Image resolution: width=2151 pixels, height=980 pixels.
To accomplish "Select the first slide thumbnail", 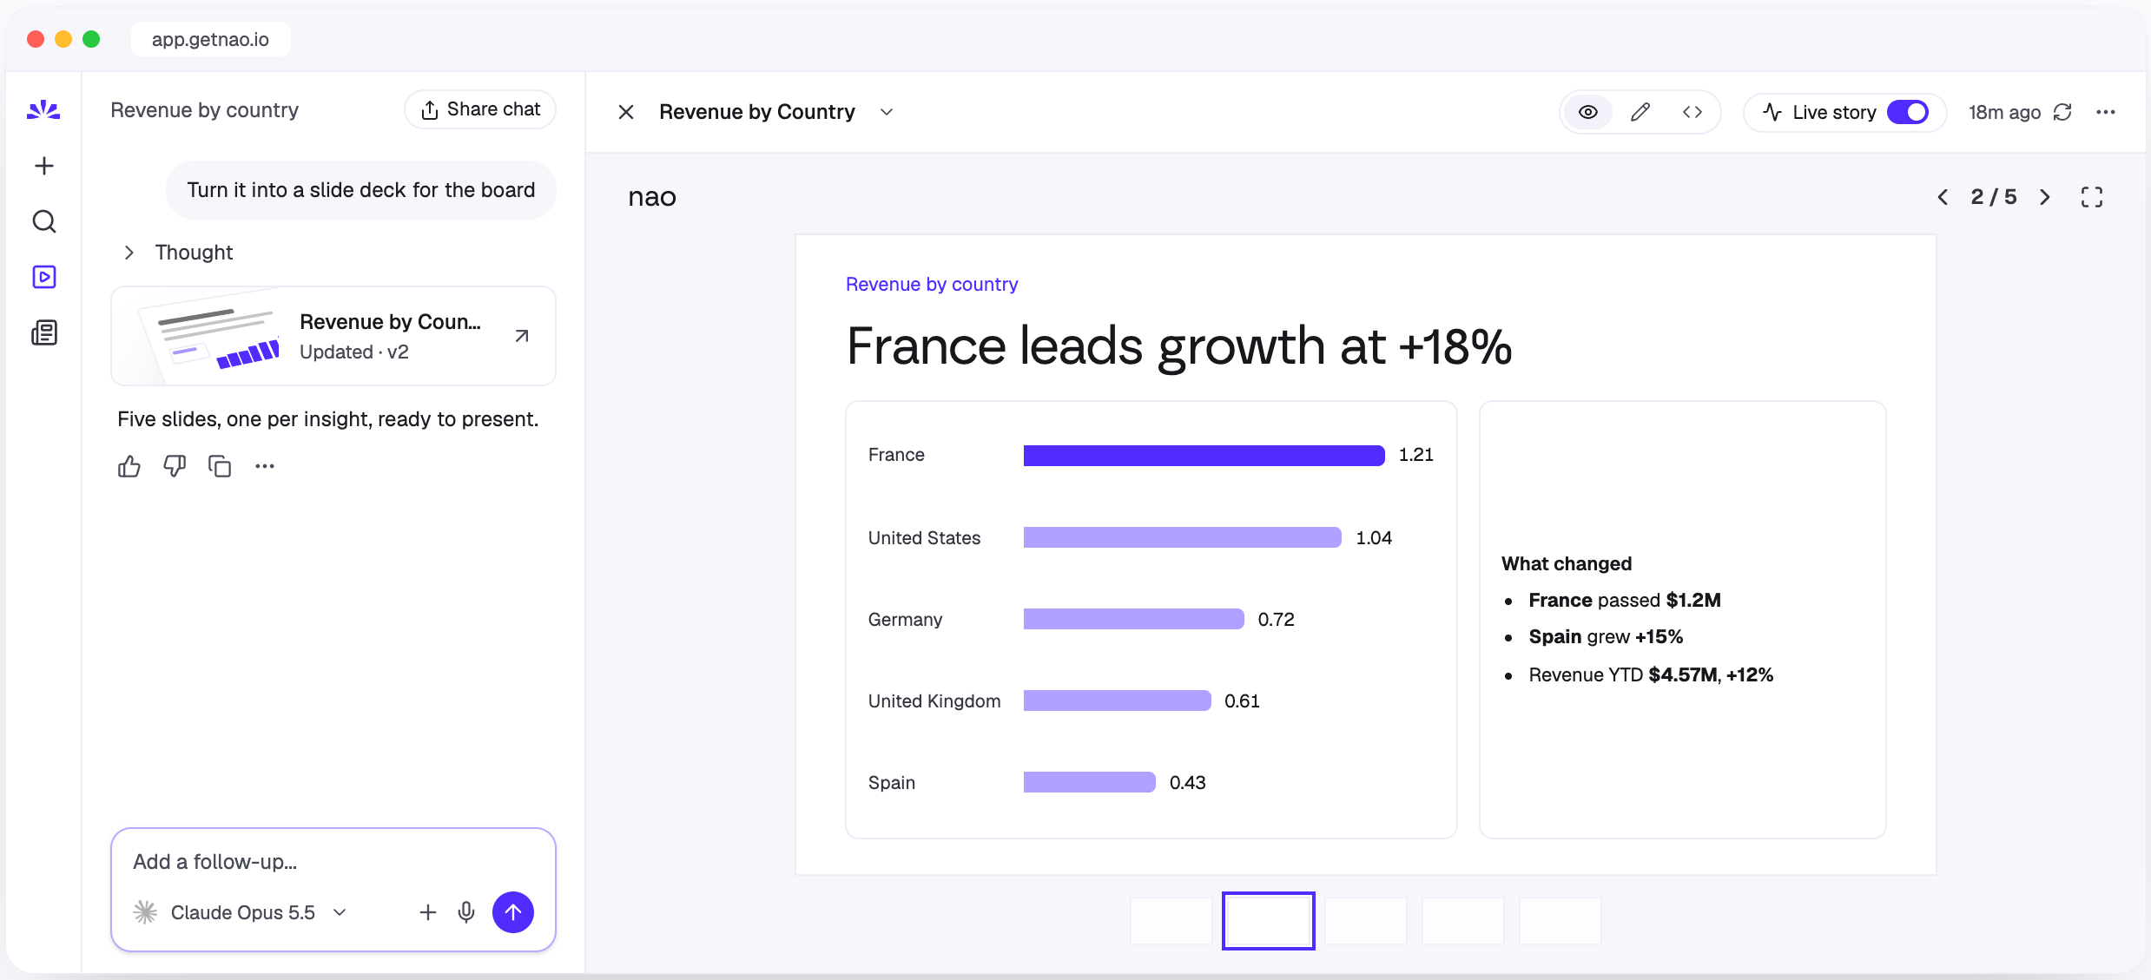I will pyautogui.click(x=1171, y=921).
